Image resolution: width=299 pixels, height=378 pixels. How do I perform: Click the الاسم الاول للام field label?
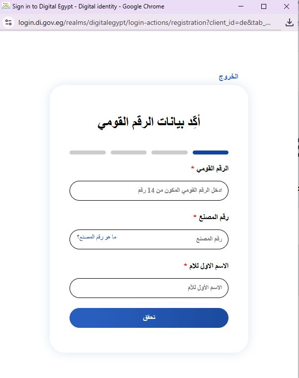pyautogui.click(x=209, y=266)
